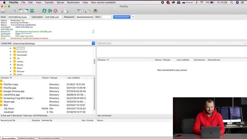Open the Edit menu
This screenshot has width=247, height=139.
(30, 2)
